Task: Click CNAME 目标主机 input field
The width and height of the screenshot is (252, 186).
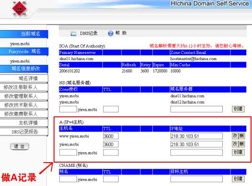Action: click(197, 179)
